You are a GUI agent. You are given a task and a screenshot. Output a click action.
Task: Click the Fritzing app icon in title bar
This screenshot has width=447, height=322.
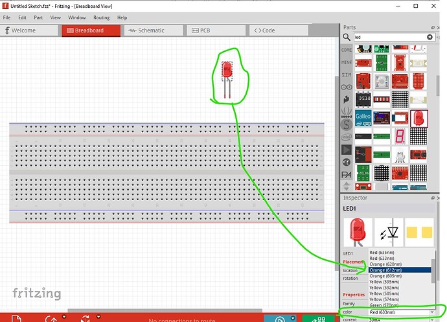(5, 6)
